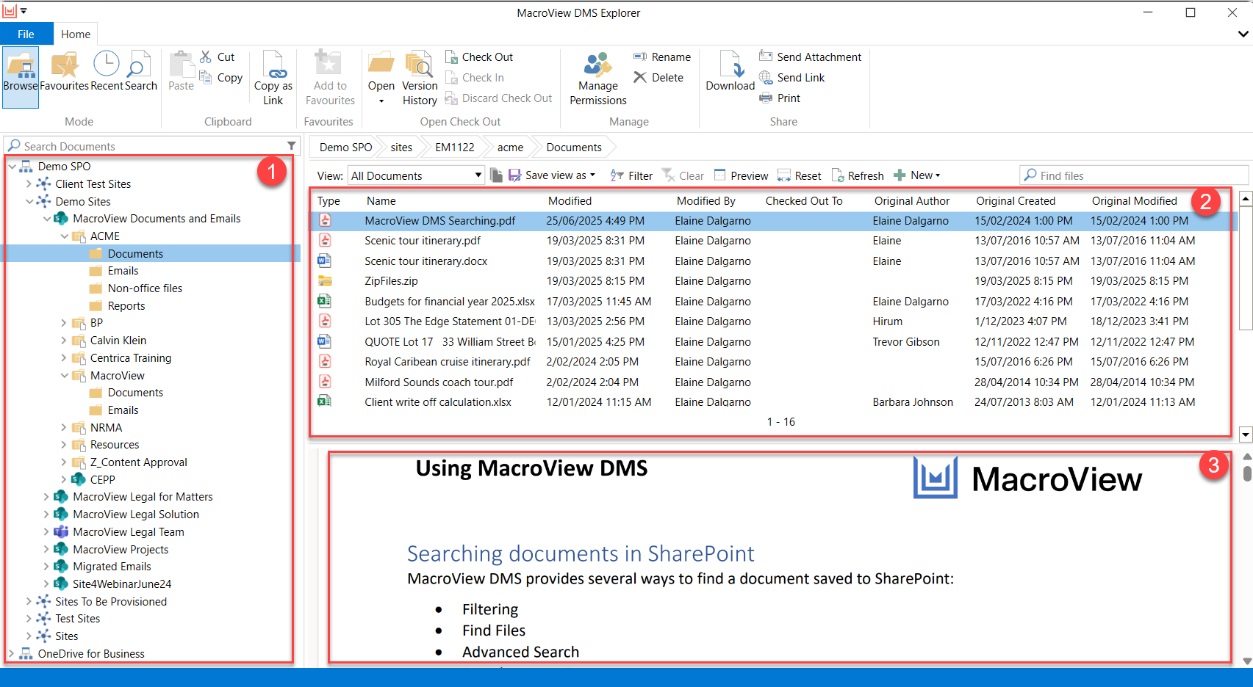Sort by Checked Out To column
Screen dimensions: 1253x687
pos(804,200)
